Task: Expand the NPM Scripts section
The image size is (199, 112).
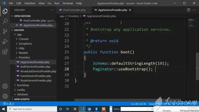Action: click(x=12, y=99)
